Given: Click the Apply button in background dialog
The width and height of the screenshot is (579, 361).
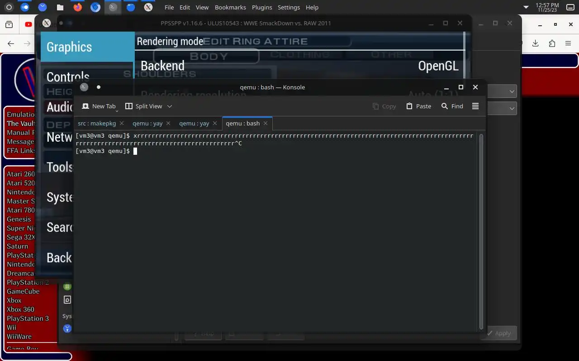Looking at the screenshot, I should (x=499, y=333).
